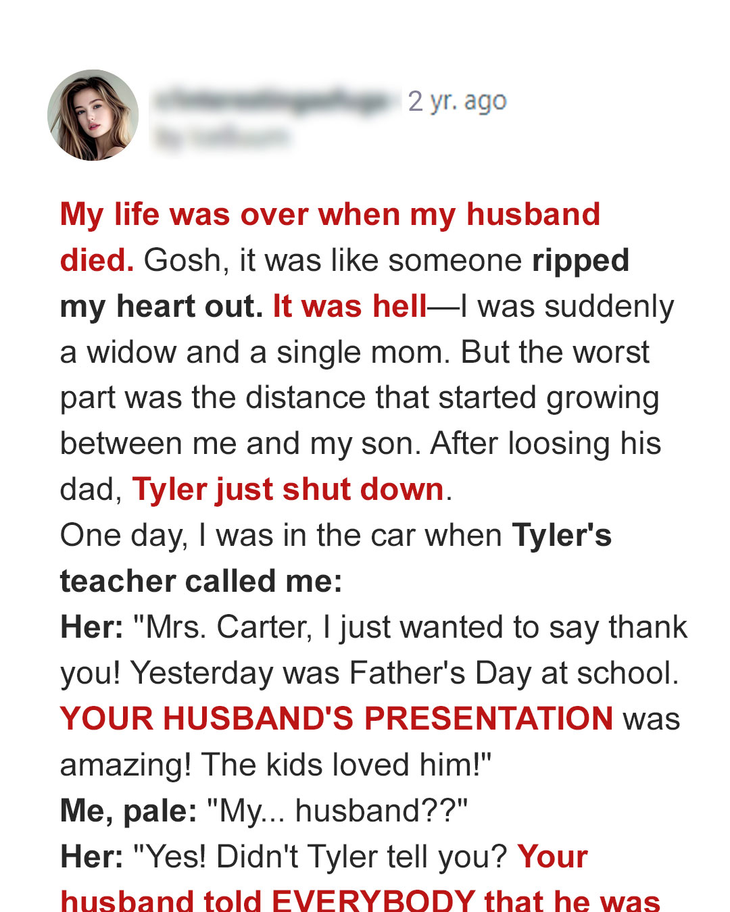
Task: Click the blurred subtext below the username
Action: (222, 137)
